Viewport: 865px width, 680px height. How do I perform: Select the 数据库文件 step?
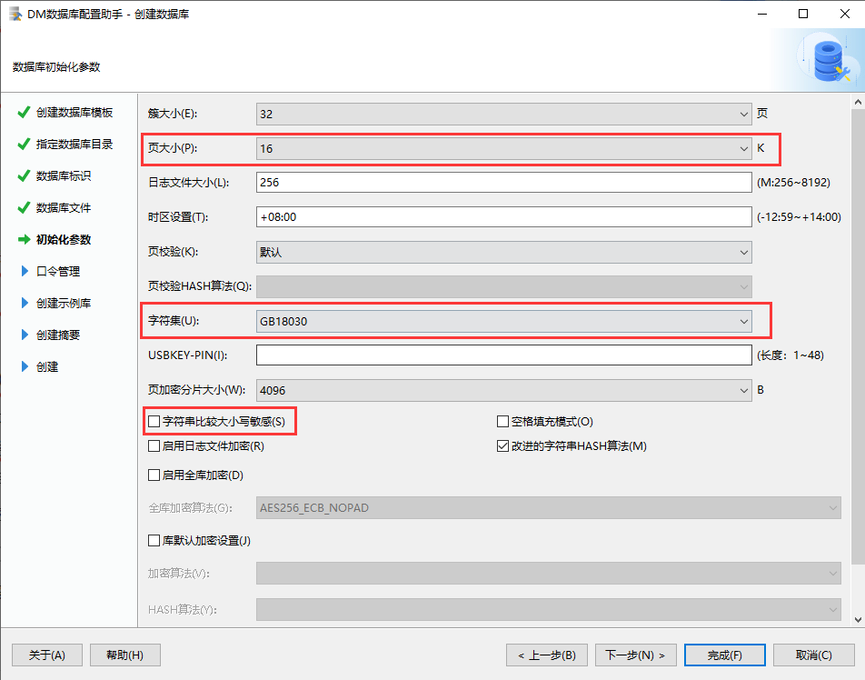pyautogui.click(x=64, y=208)
